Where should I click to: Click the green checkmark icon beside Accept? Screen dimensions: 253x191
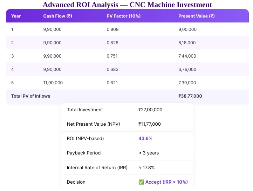[x=141, y=182]
